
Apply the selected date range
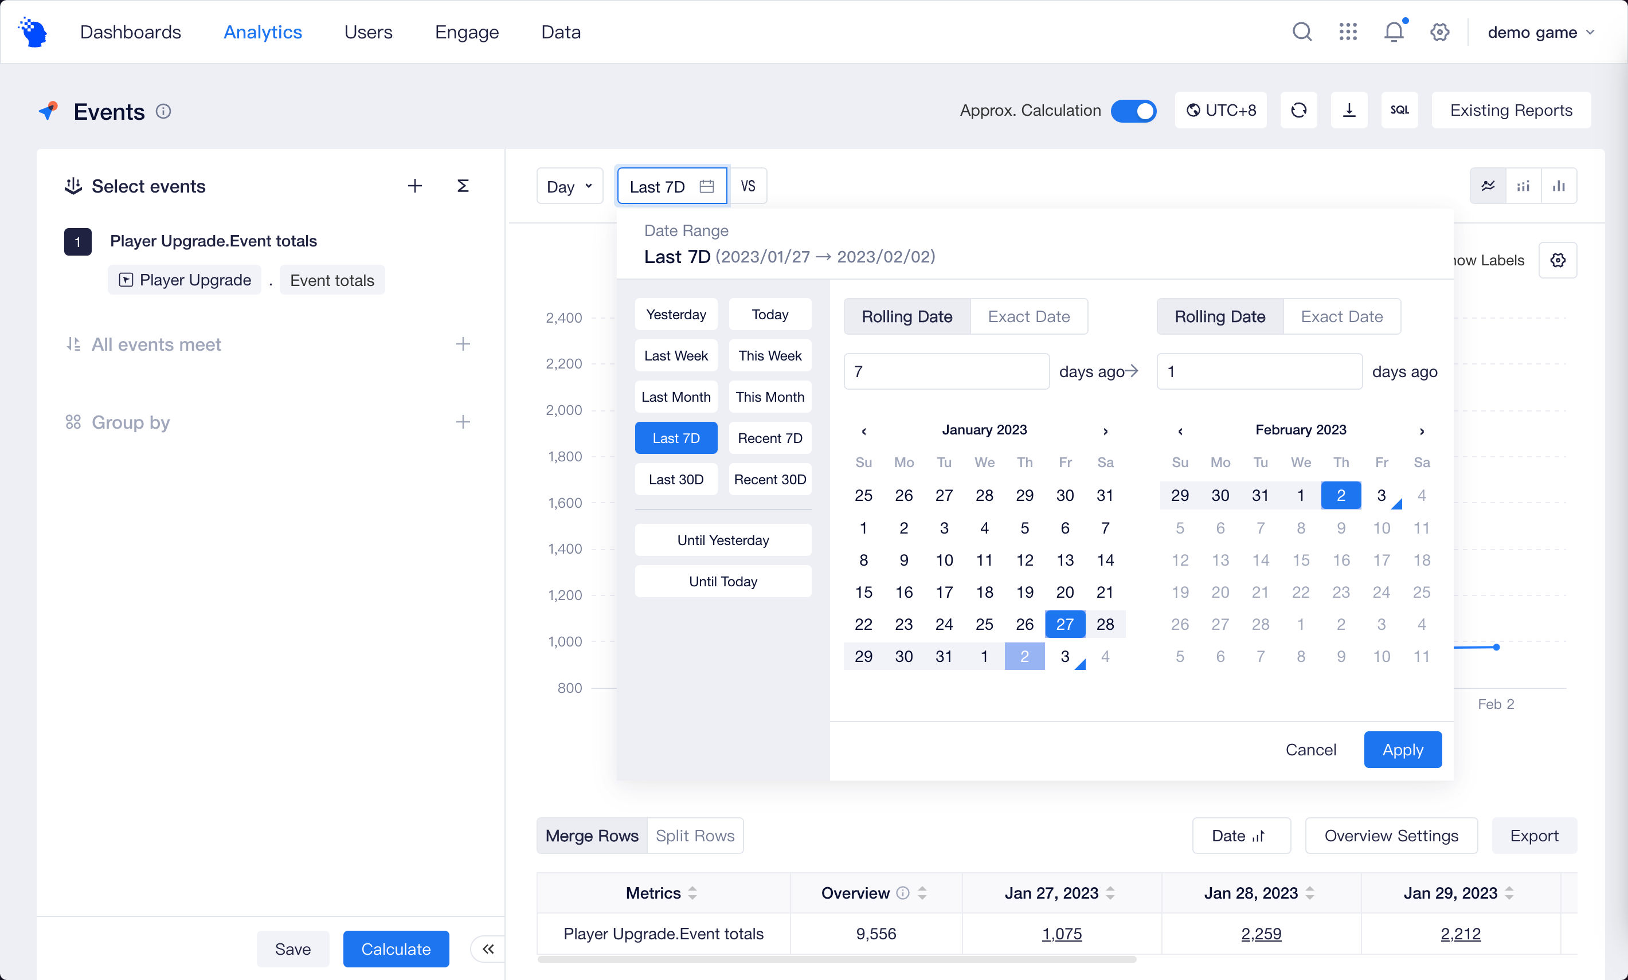pos(1402,750)
